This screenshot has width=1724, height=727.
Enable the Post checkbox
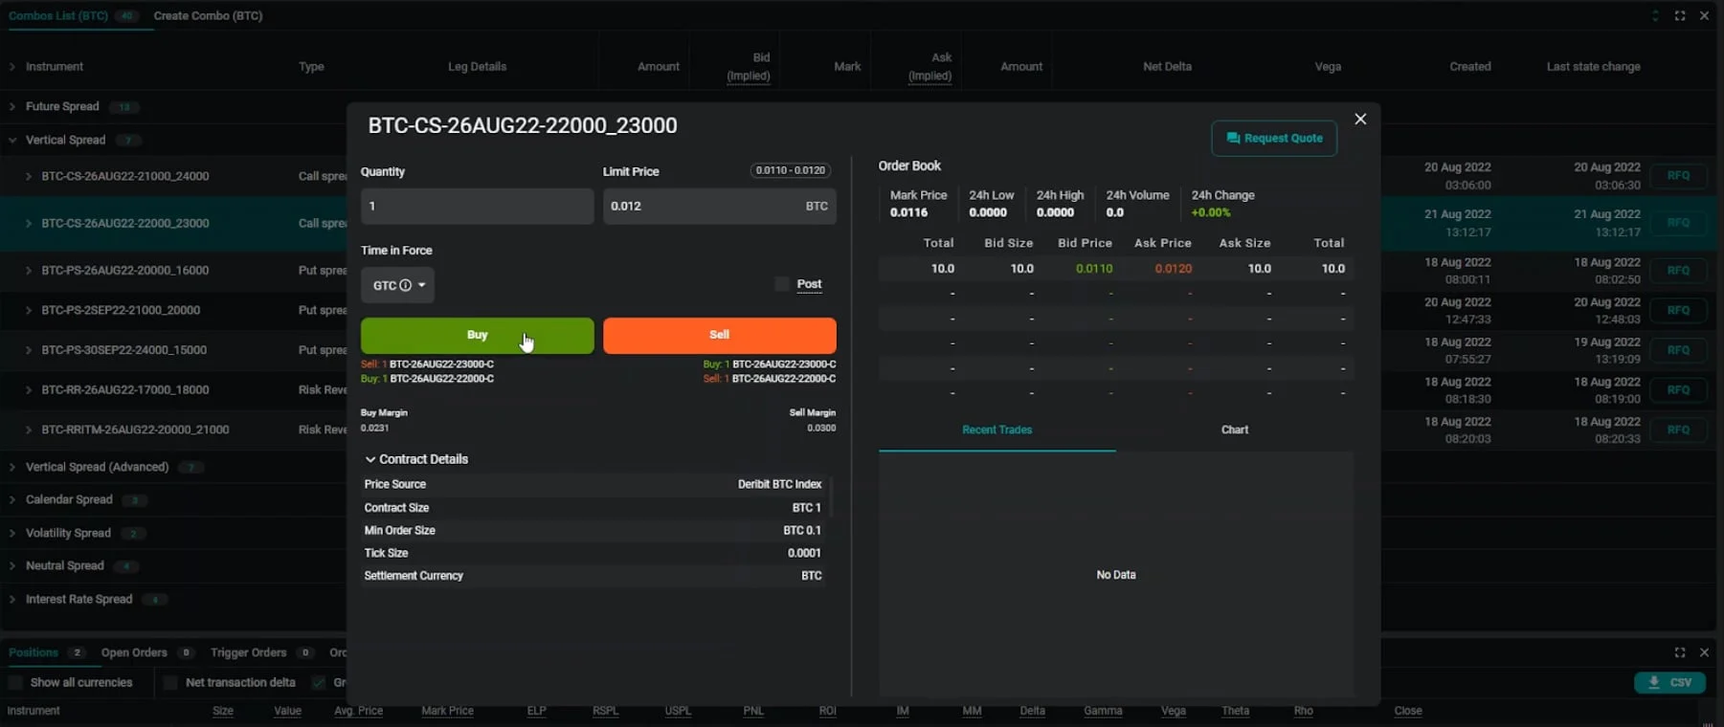point(782,284)
